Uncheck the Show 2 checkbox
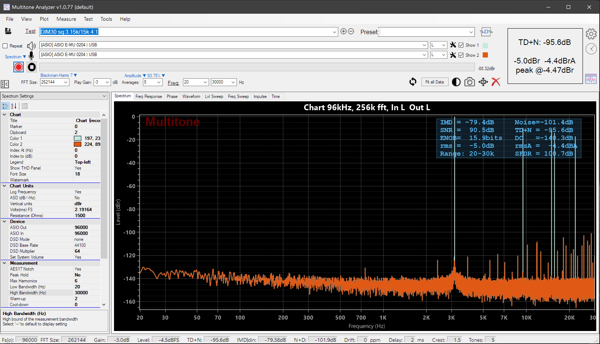The width and height of the screenshot is (600, 344). click(461, 55)
